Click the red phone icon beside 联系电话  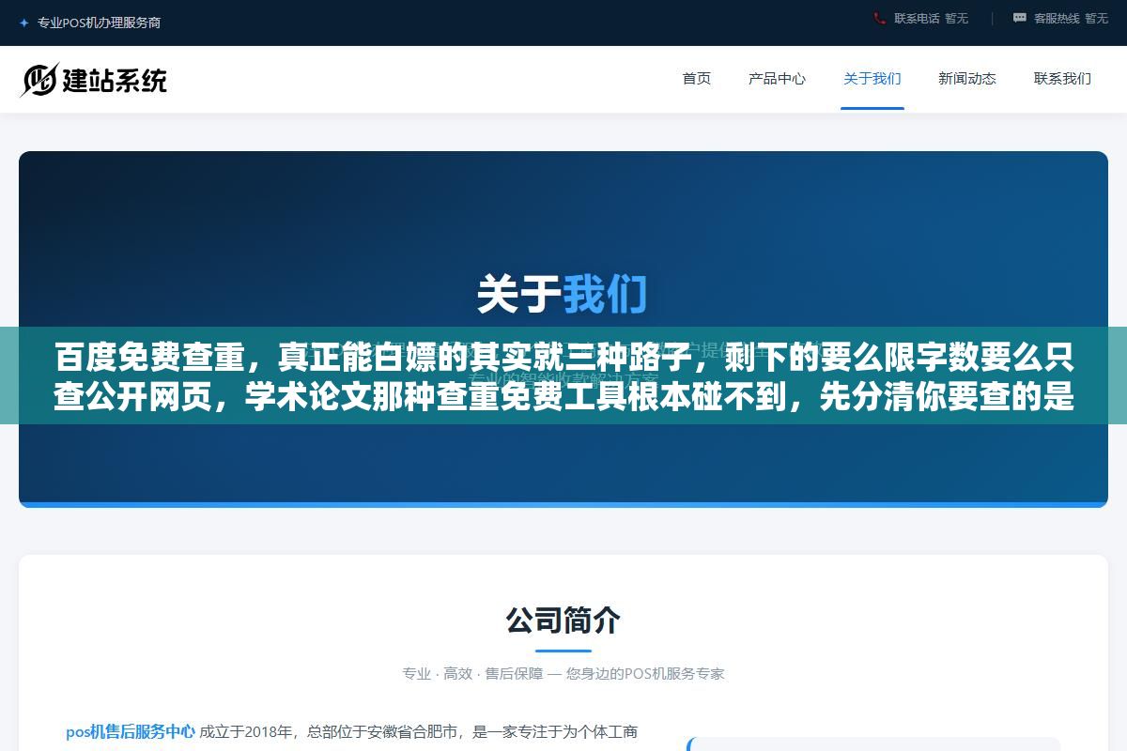pyautogui.click(x=880, y=18)
